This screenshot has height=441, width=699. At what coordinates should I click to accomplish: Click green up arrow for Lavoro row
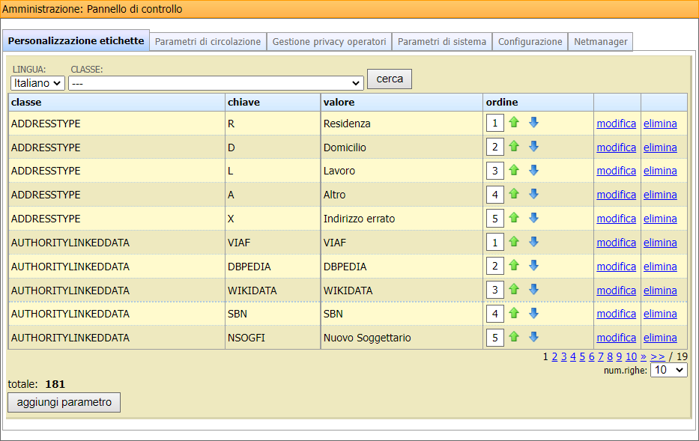point(514,170)
